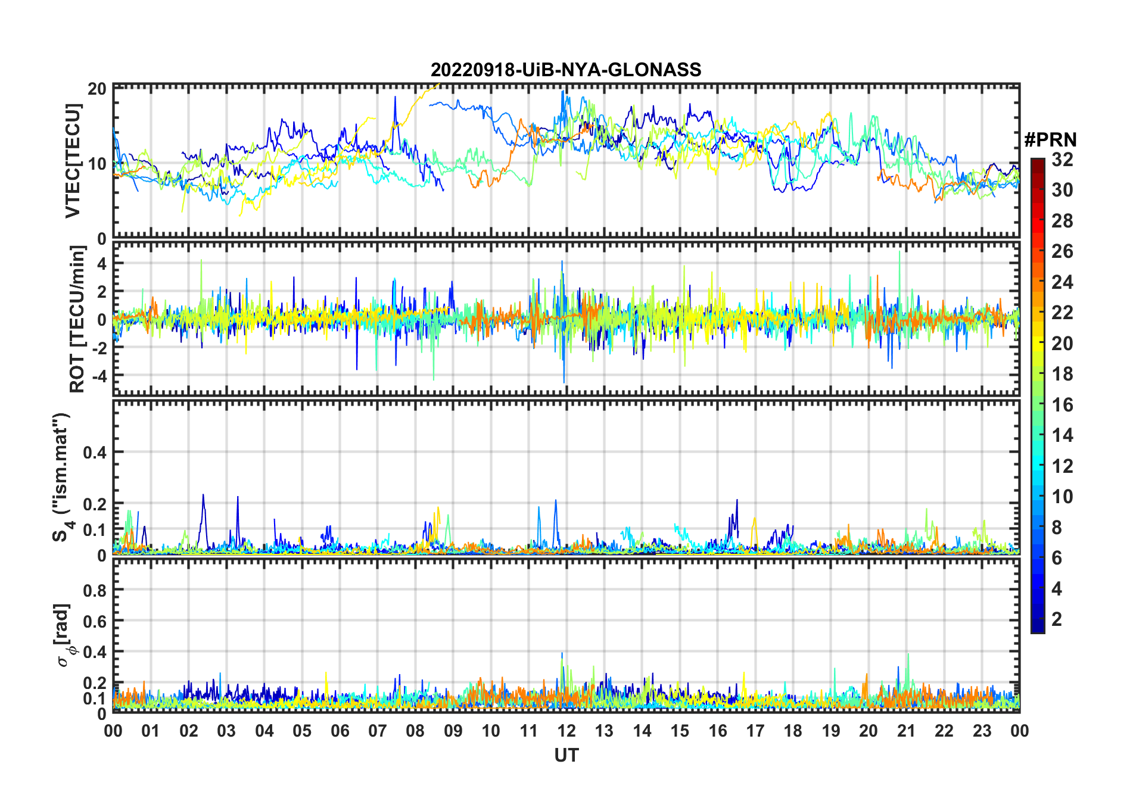Click the "0.6" tick on the sigma-phi axis
Viewport: 1133px width, 792px height.
coord(95,621)
